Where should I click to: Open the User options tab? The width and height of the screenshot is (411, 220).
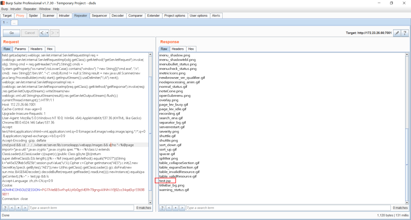[x=198, y=16]
